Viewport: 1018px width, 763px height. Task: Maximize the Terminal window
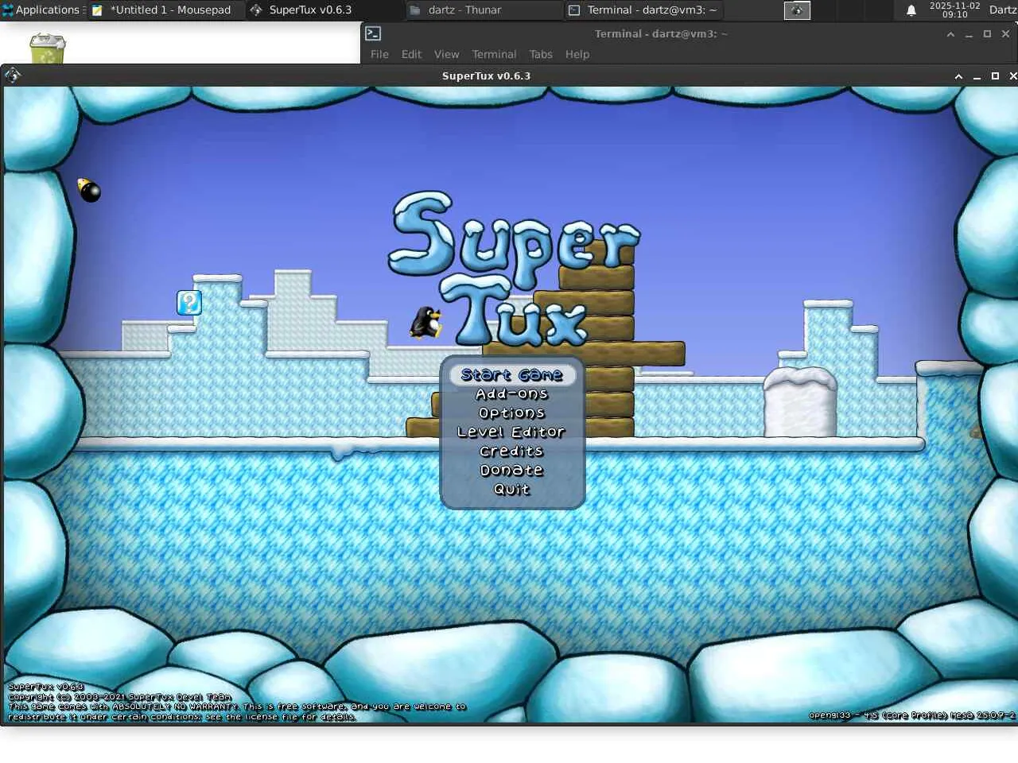point(987,34)
